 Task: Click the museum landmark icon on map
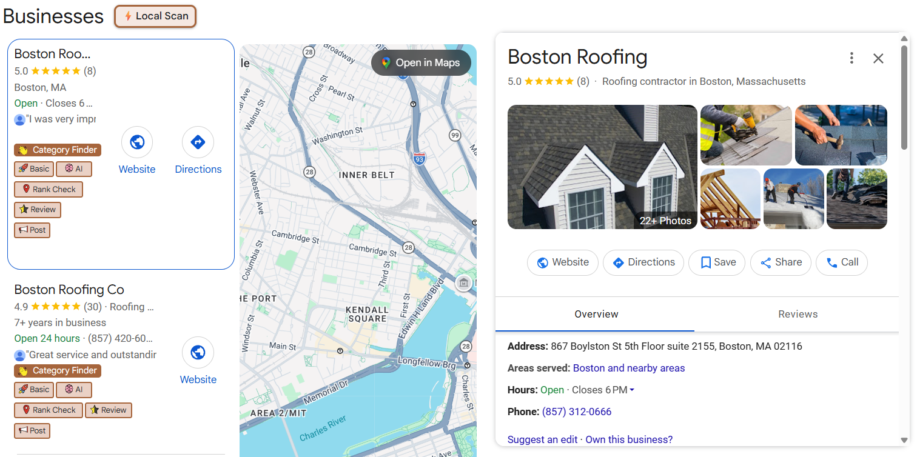pos(463,282)
